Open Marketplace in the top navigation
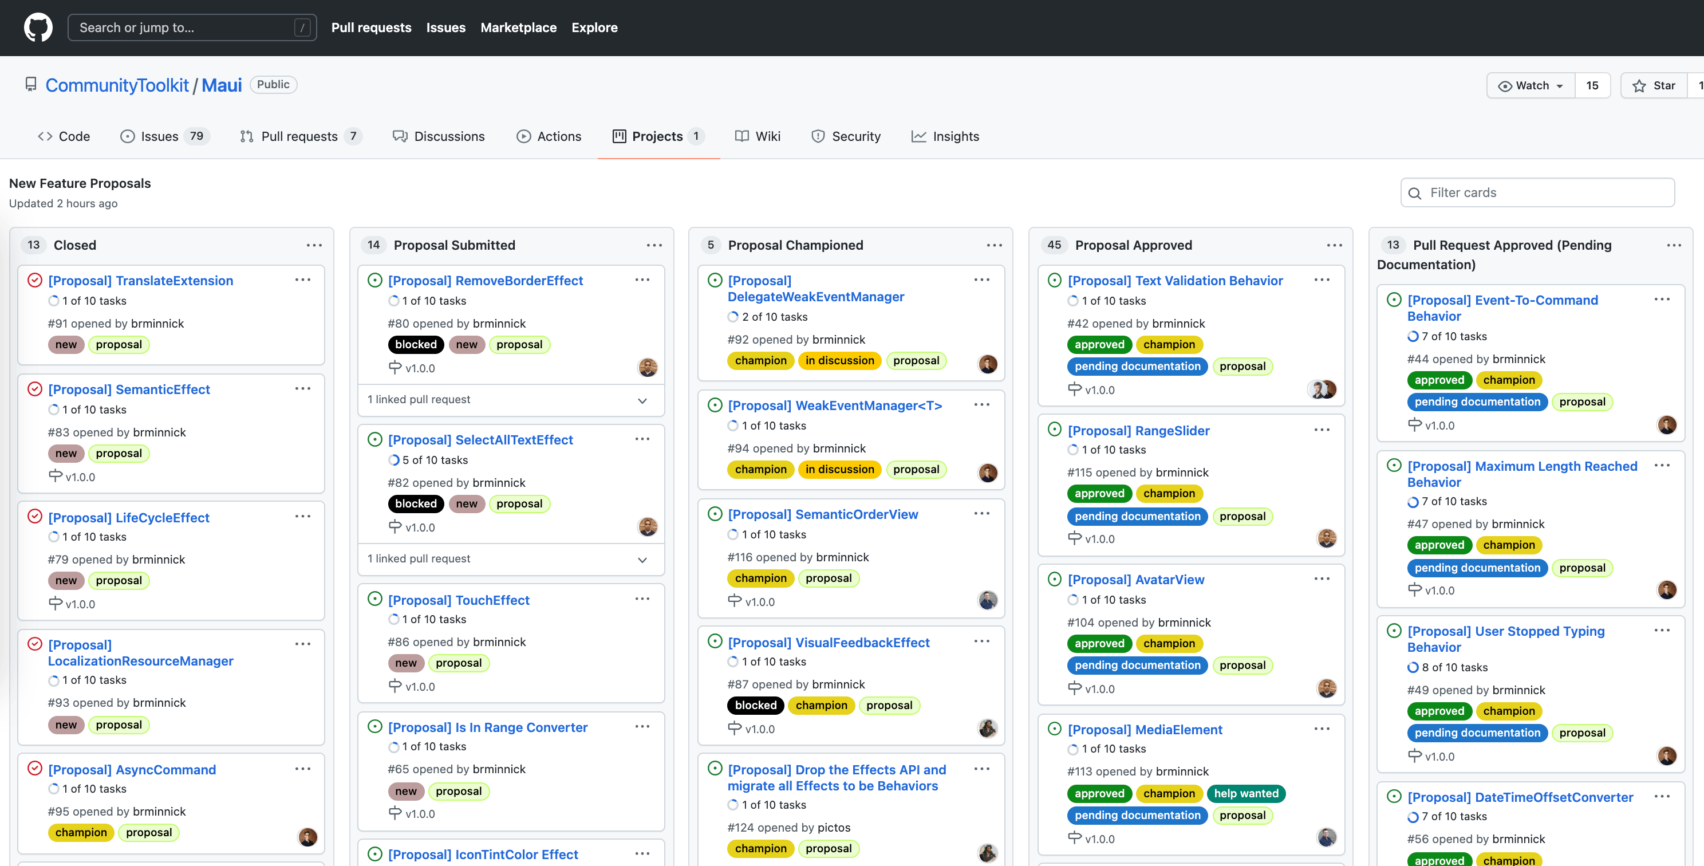The image size is (1704, 866). coord(519,28)
